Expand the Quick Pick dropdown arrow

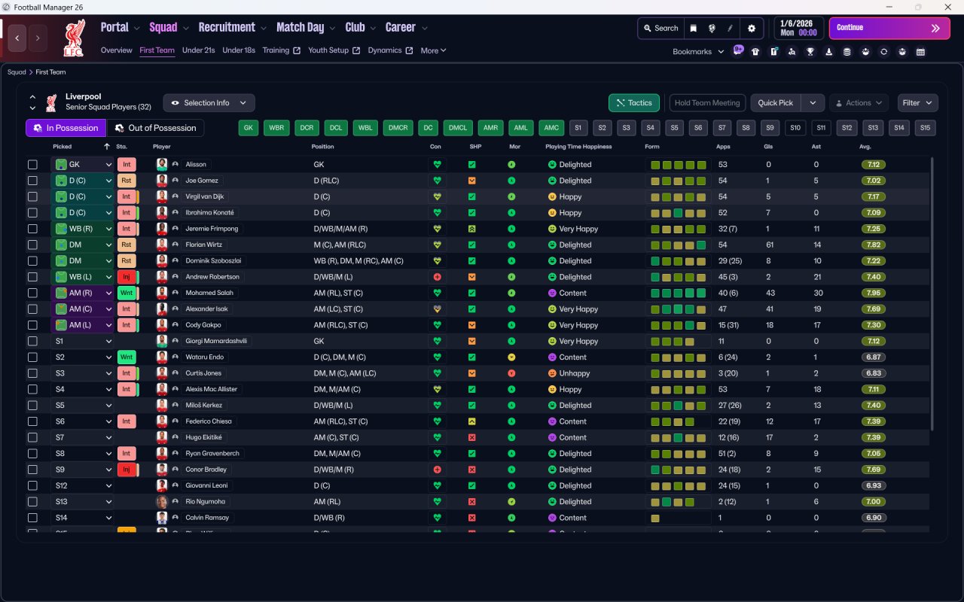pos(813,103)
